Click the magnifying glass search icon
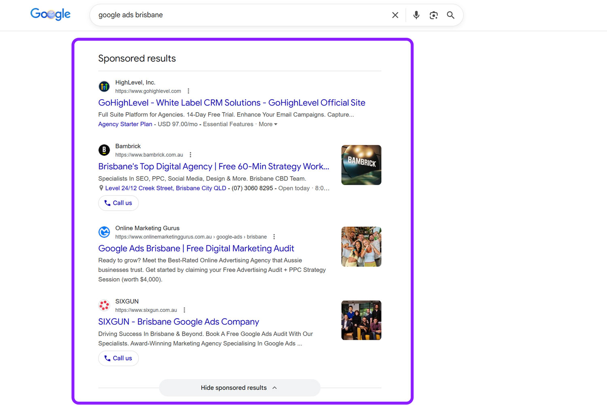 point(450,15)
